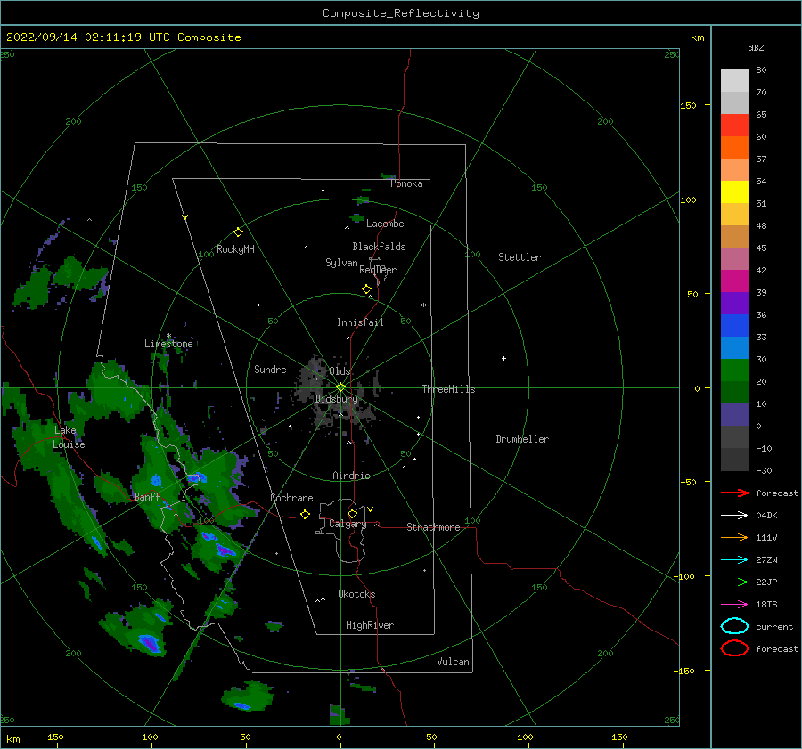Viewport: 802px width, 749px height.
Task: Click the red forecast ellipse icon
Action: (734, 648)
